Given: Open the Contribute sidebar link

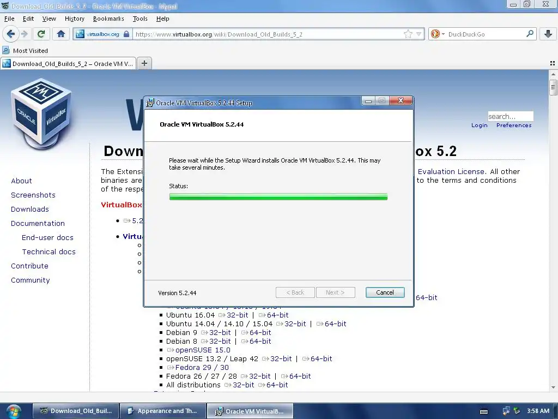Looking at the screenshot, I should pos(29,266).
